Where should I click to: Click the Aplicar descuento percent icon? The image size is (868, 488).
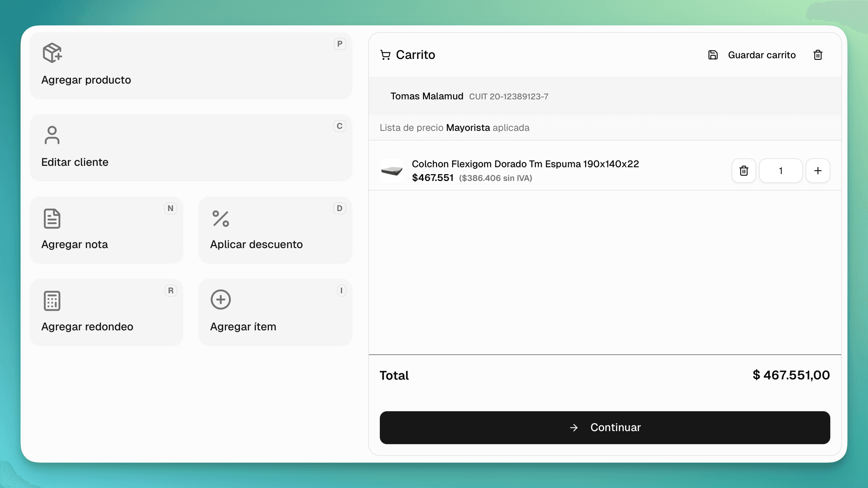(x=220, y=218)
